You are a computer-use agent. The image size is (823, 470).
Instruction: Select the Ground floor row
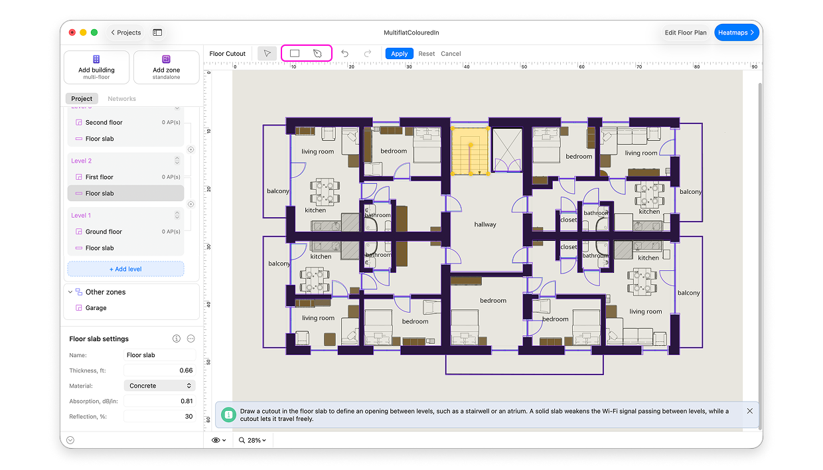click(125, 232)
